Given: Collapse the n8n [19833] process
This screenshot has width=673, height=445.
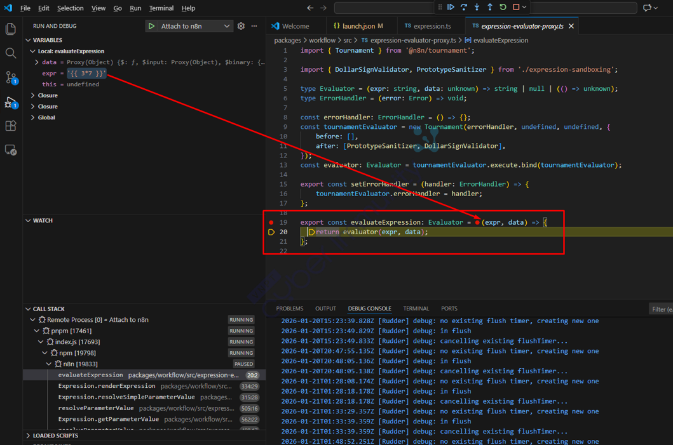Looking at the screenshot, I should [x=49, y=364].
